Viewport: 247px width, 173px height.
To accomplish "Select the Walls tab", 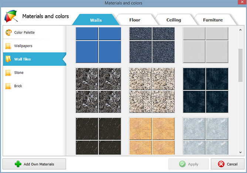I will point(96,20).
